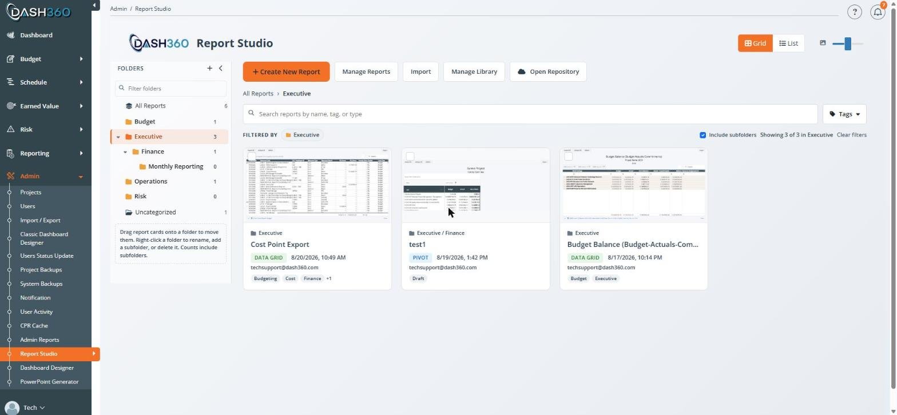The image size is (897, 415).
Task: Click in the Filter folders field
Action: 170,89
